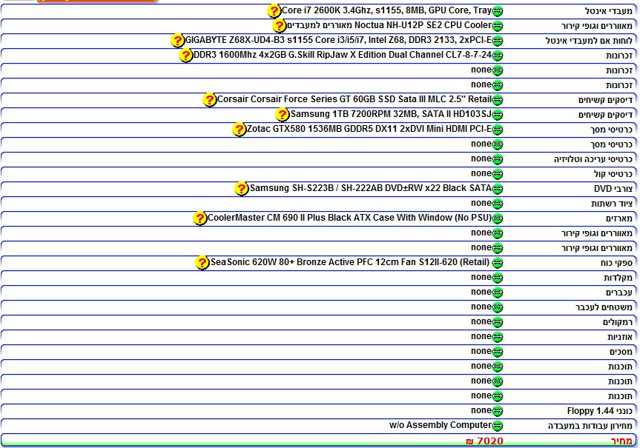The width and height of the screenshot is (640, 448).
Task: Open green selector for Zotac GTX580 row
Action: [498, 130]
